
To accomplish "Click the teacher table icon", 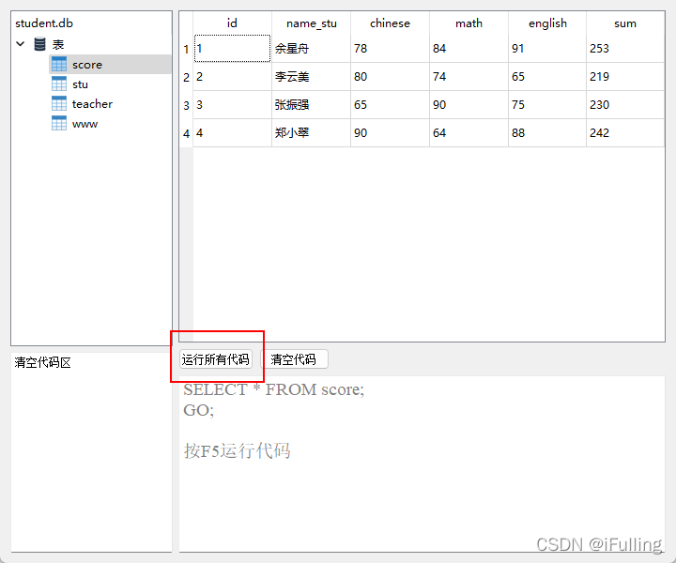I will pos(59,104).
